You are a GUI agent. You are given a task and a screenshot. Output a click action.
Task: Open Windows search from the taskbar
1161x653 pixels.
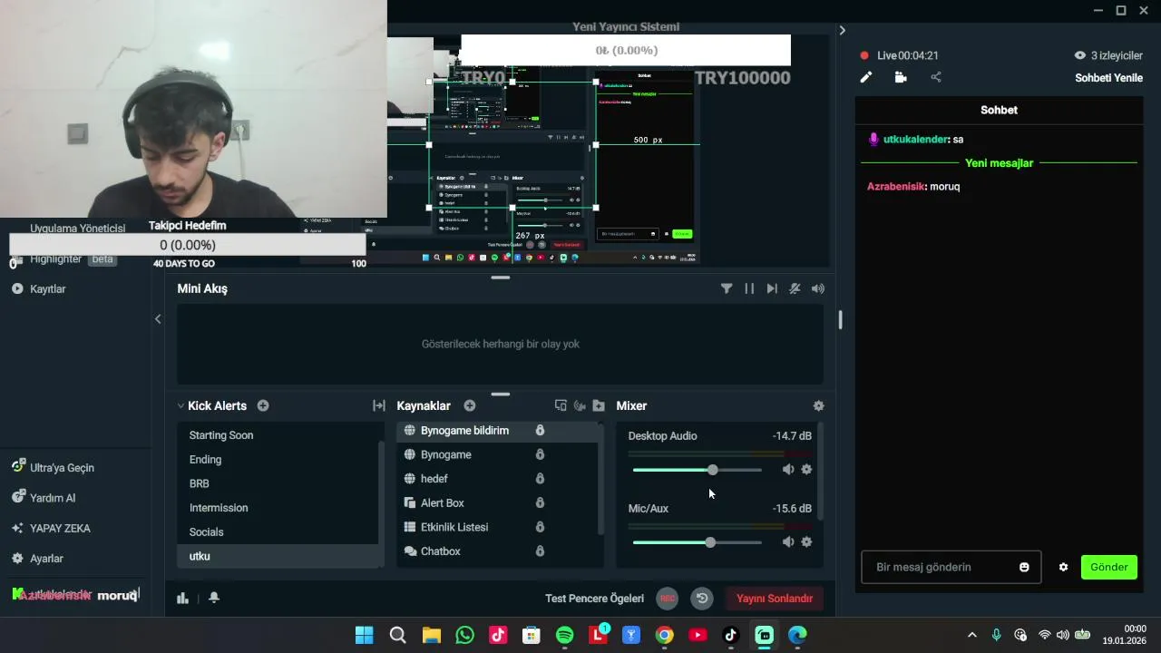[x=397, y=635]
